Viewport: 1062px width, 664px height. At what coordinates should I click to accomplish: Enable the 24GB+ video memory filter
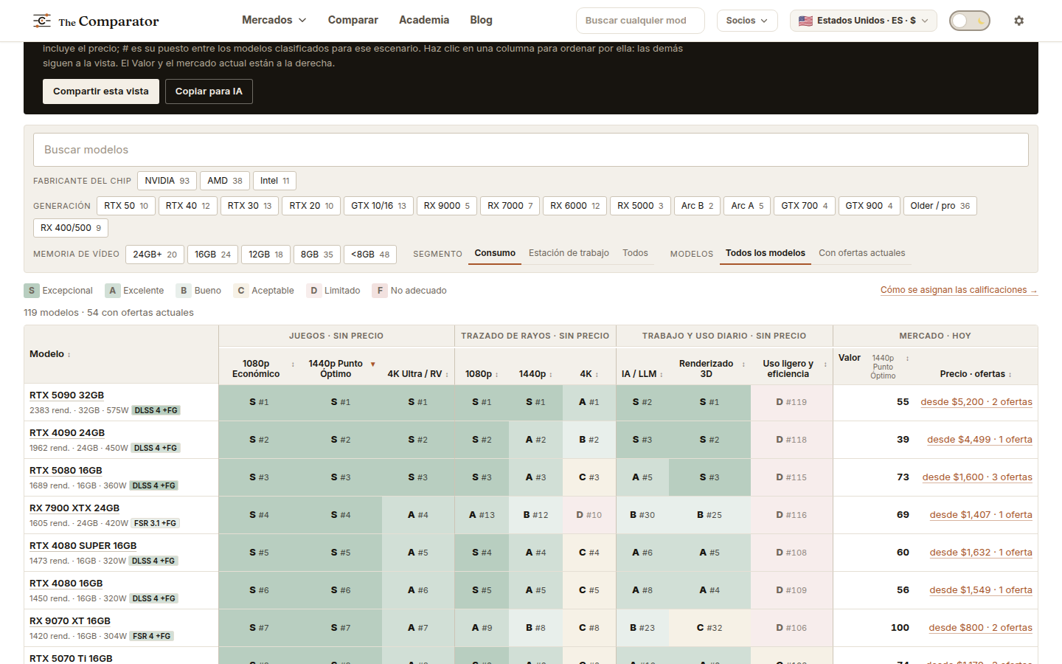pyautogui.click(x=155, y=255)
